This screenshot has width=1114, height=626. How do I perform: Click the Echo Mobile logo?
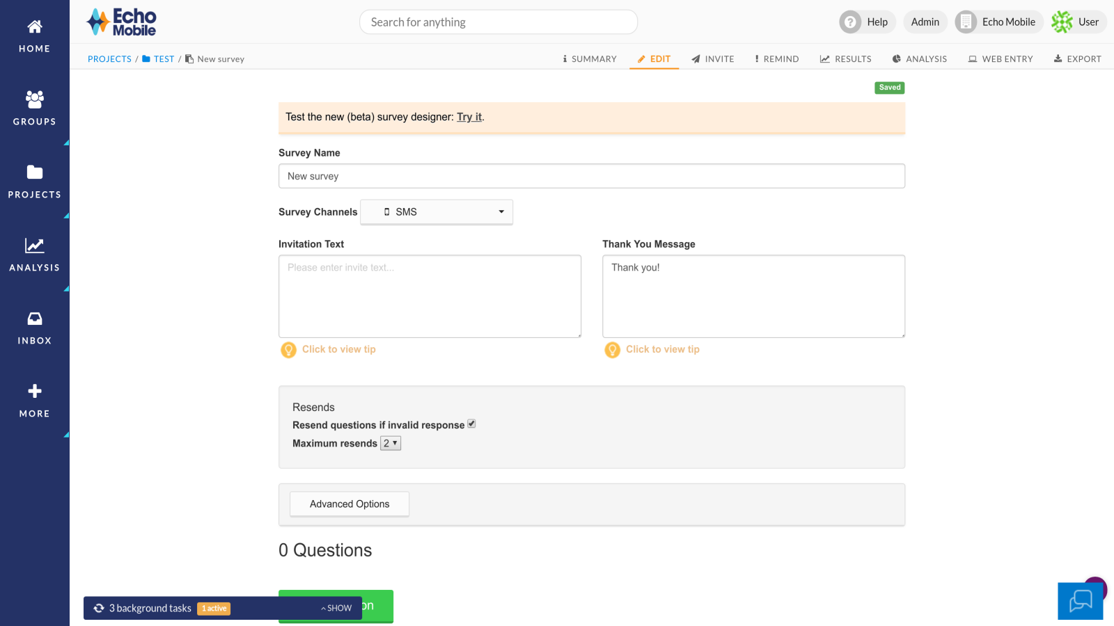[120, 22]
